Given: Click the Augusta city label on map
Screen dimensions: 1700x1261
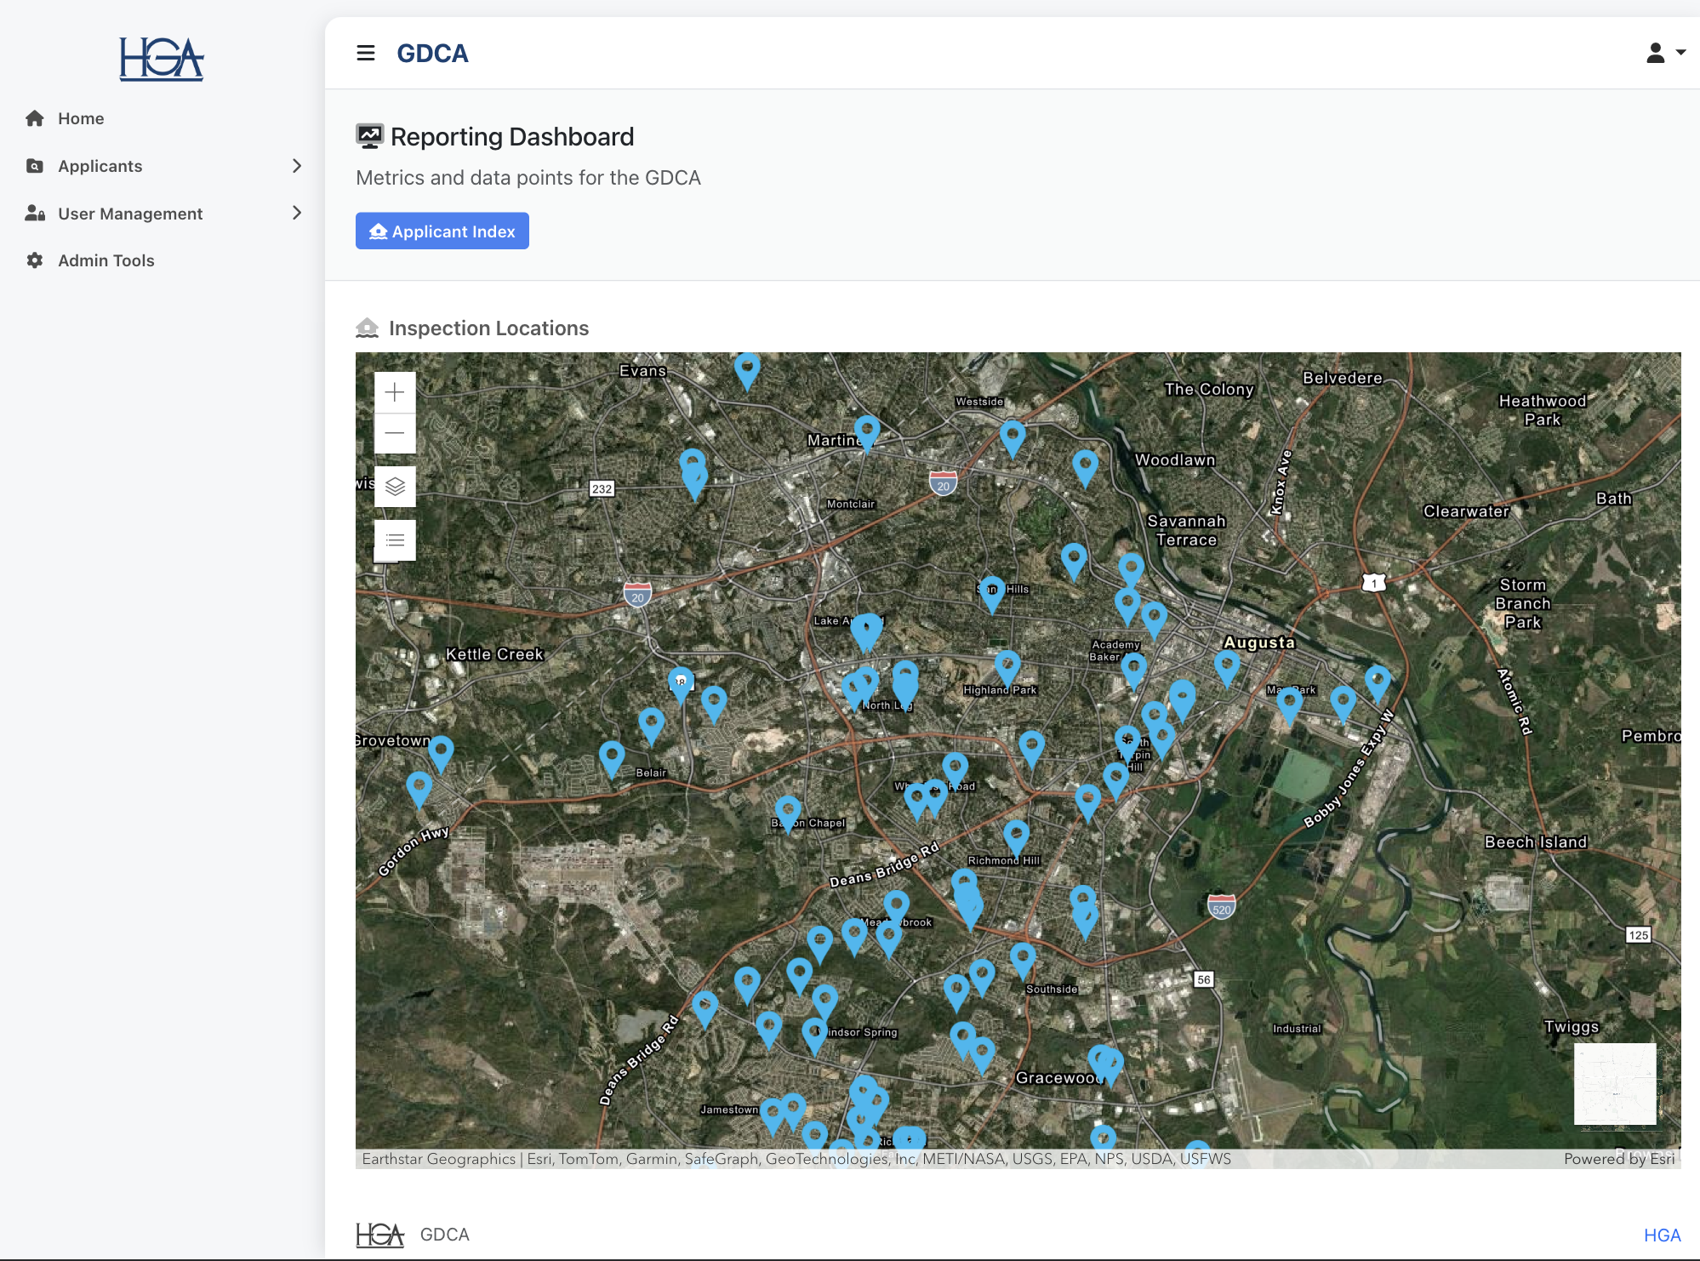Looking at the screenshot, I should click(1259, 642).
